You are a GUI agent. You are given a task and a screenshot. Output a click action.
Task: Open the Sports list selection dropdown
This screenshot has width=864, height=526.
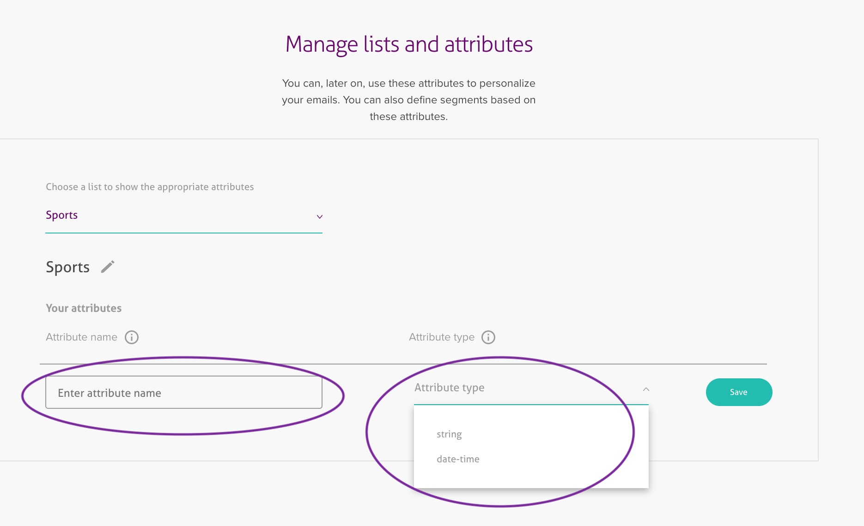point(183,215)
